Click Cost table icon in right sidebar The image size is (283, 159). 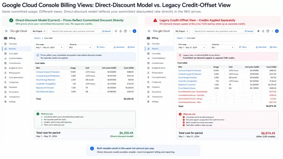pyautogui.click(x=148, y=54)
